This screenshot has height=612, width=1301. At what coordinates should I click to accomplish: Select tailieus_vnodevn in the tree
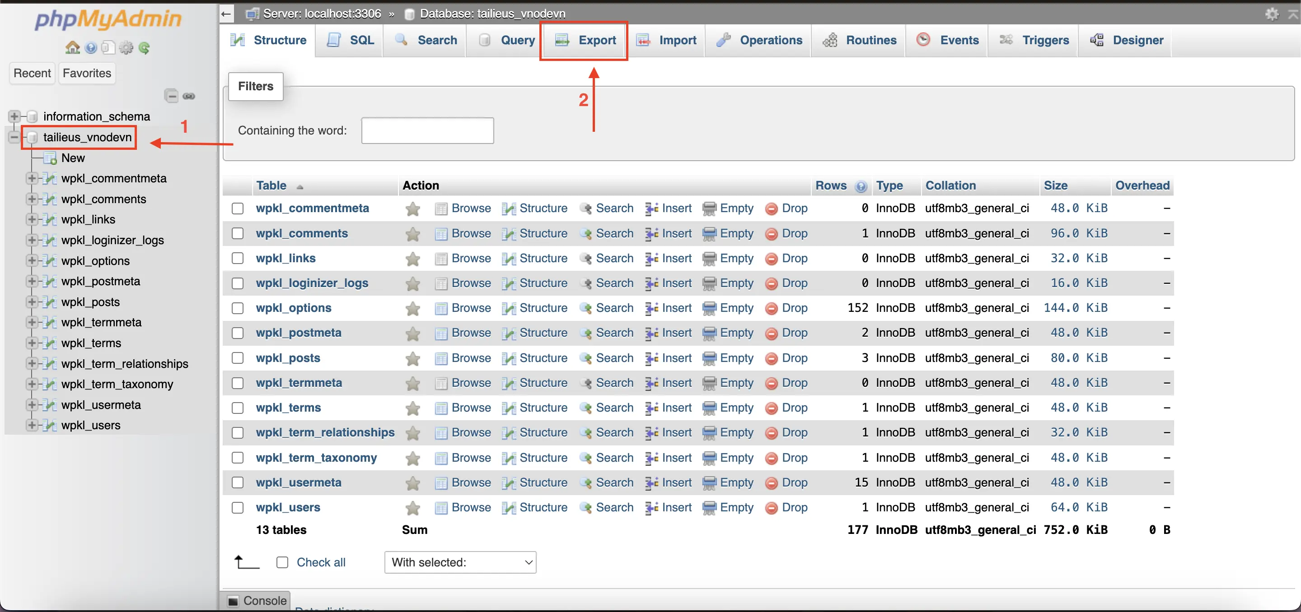(x=87, y=137)
